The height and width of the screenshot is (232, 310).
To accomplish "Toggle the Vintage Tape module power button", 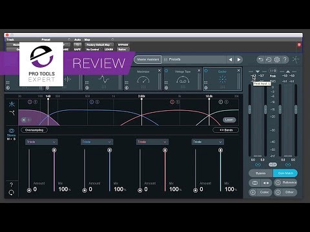I will (x=166, y=70).
